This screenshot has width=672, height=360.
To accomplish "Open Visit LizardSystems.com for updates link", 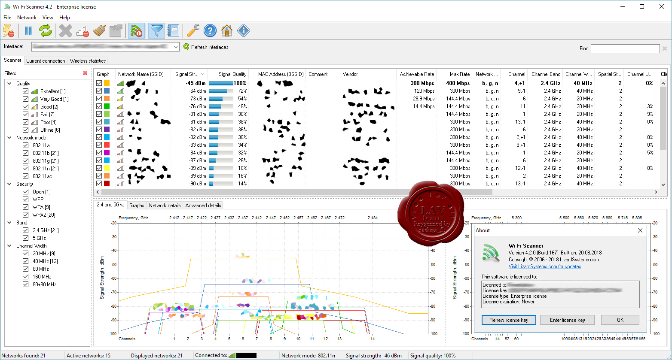I will pyautogui.click(x=545, y=266).
